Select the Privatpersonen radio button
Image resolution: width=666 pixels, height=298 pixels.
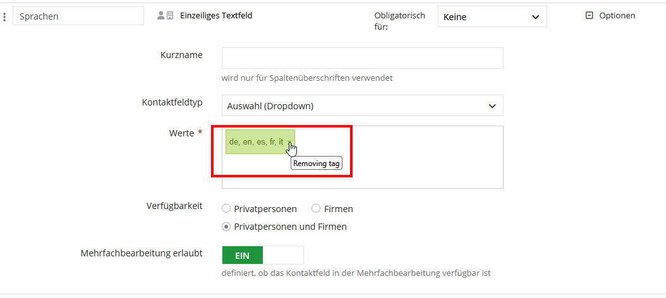coord(226,209)
